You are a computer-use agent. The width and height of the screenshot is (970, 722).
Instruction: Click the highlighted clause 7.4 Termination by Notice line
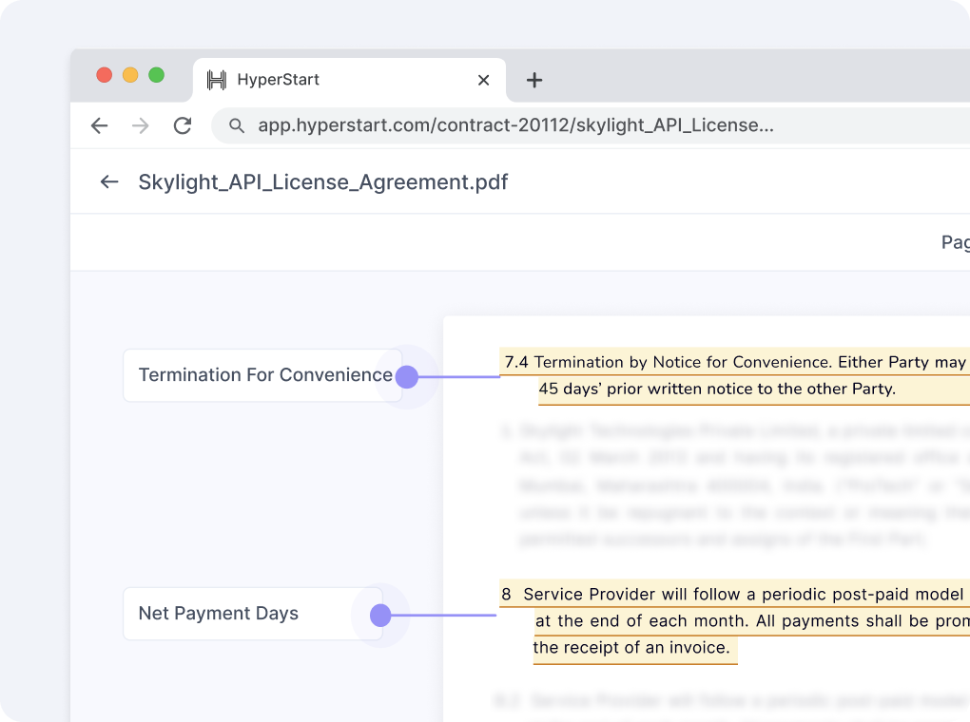(734, 362)
